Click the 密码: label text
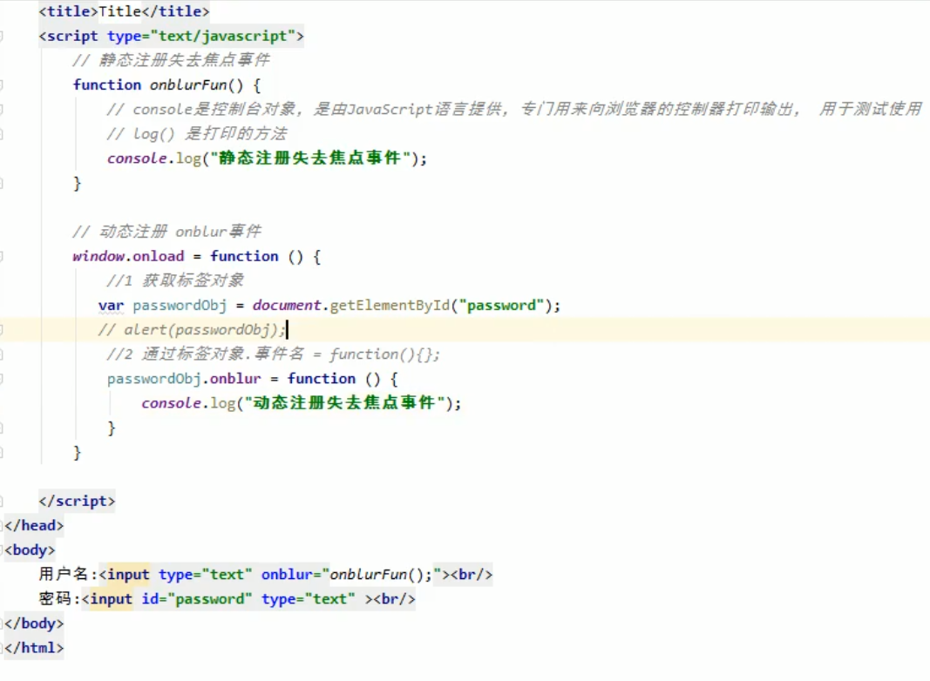 click(x=59, y=598)
